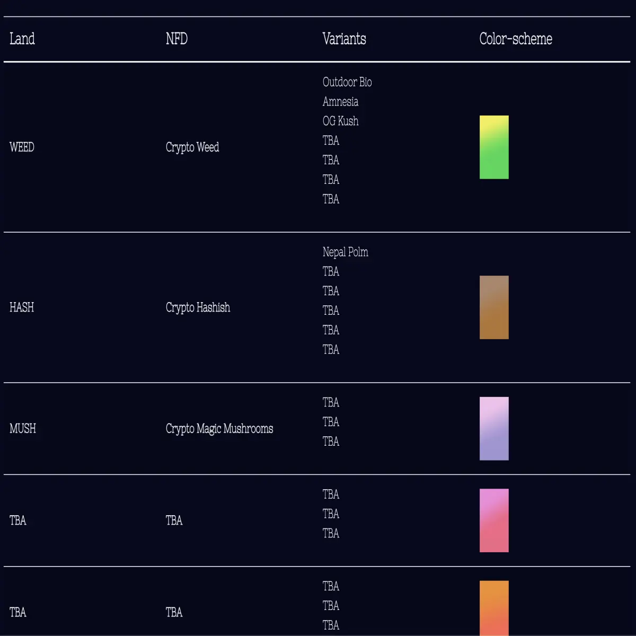Click the TBA Land cell in the pink swatch row
This screenshot has width=636, height=636.
coord(18,520)
